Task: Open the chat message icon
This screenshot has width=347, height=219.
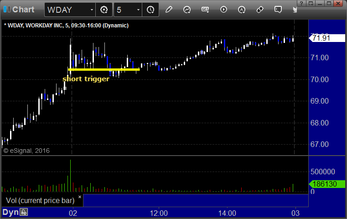Action: [x=278, y=10]
